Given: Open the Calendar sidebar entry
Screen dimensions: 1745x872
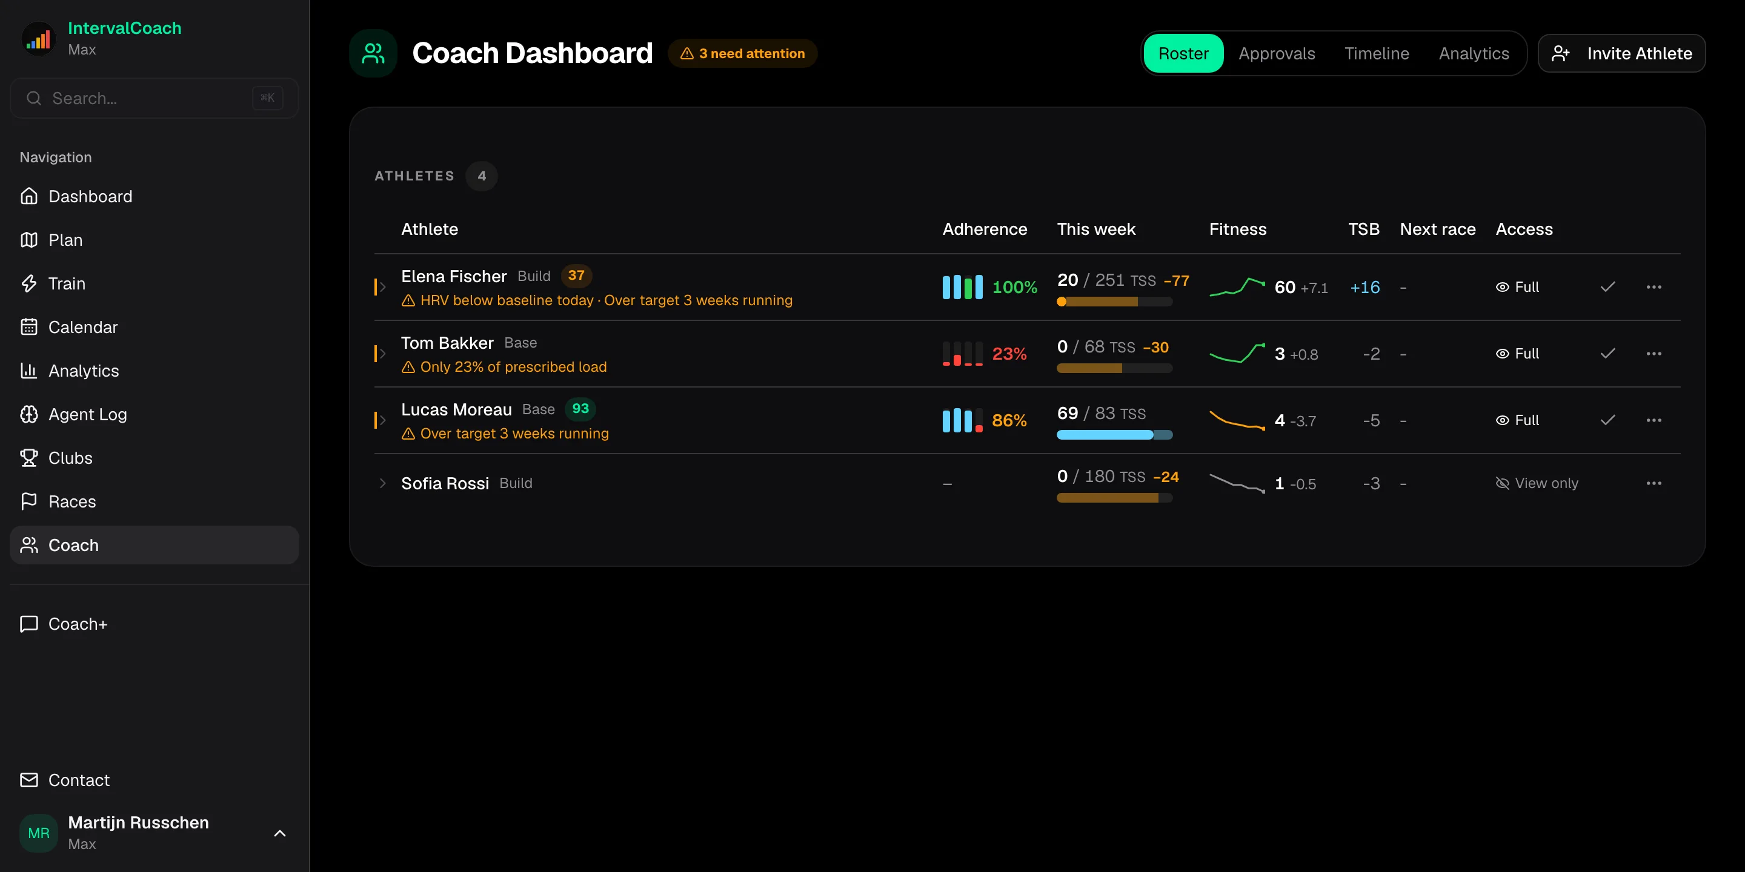Looking at the screenshot, I should [x=154, y=327].
